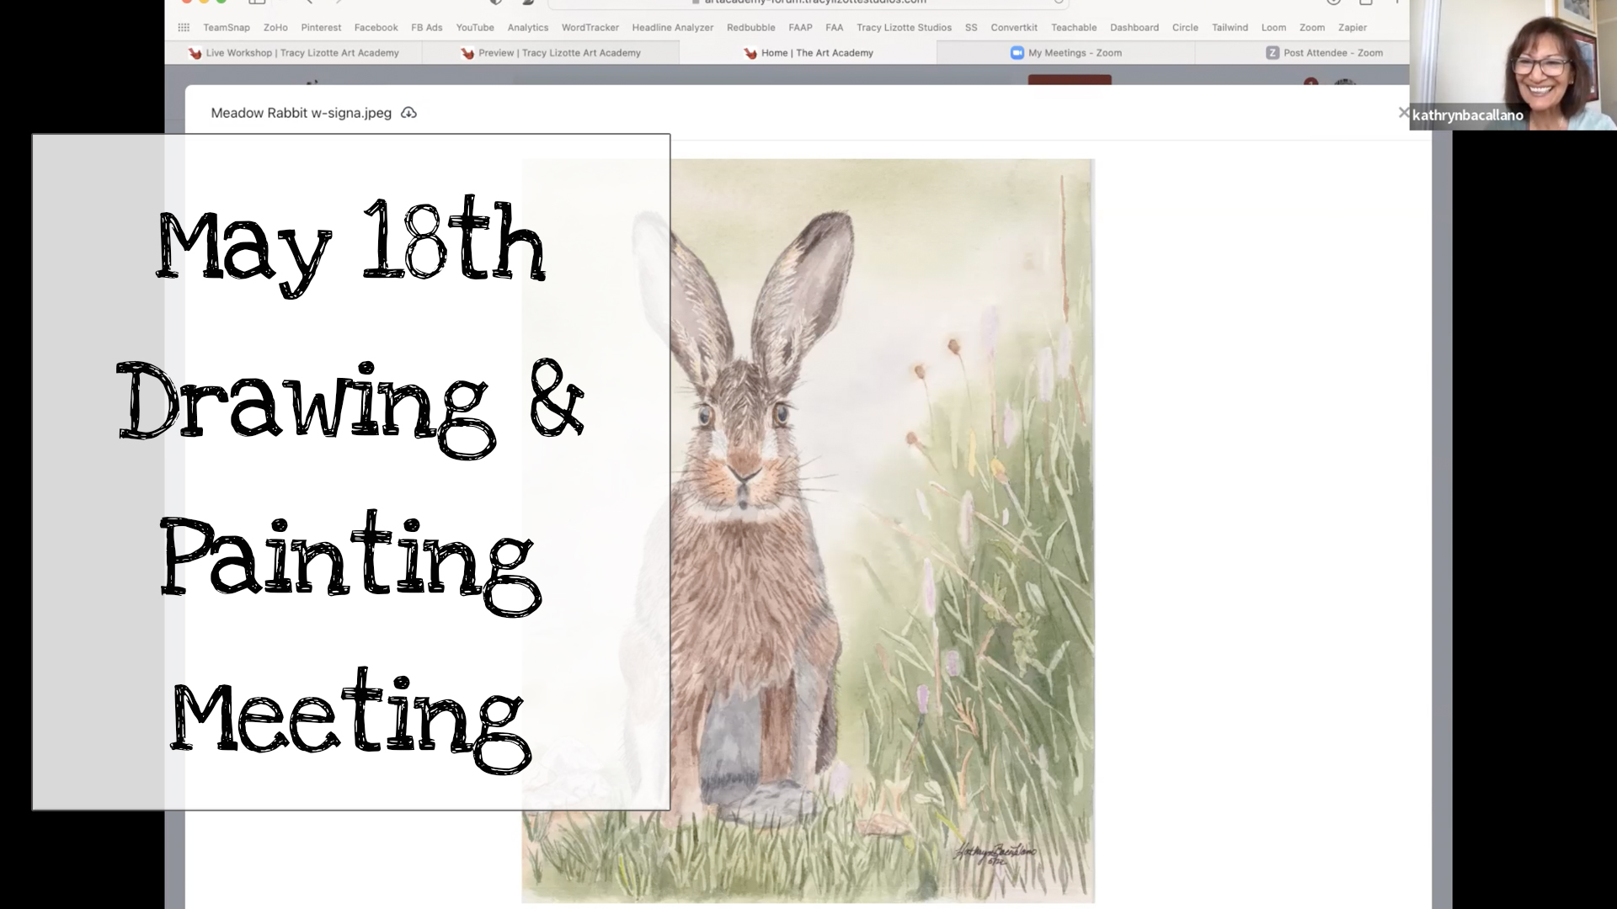The image size is (1617, 909).
Task: Select the kathrynbacallano video thumbnail
Action: [x=1513, y=65]
